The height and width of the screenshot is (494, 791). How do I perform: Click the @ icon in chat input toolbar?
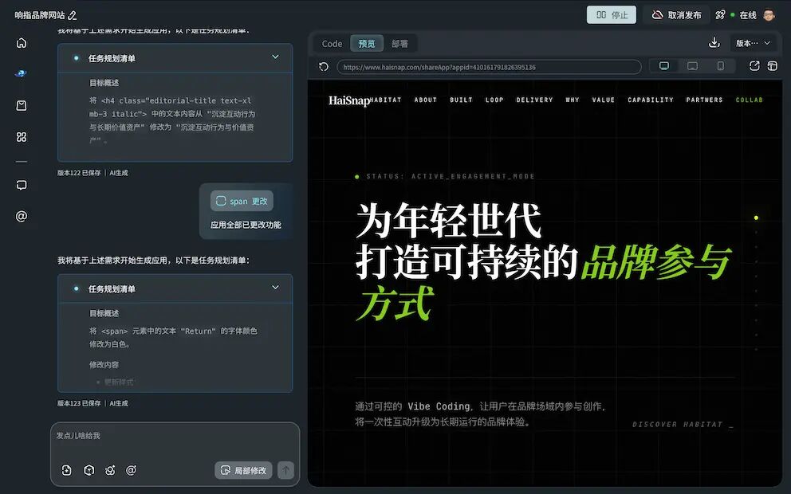(131, 470)
